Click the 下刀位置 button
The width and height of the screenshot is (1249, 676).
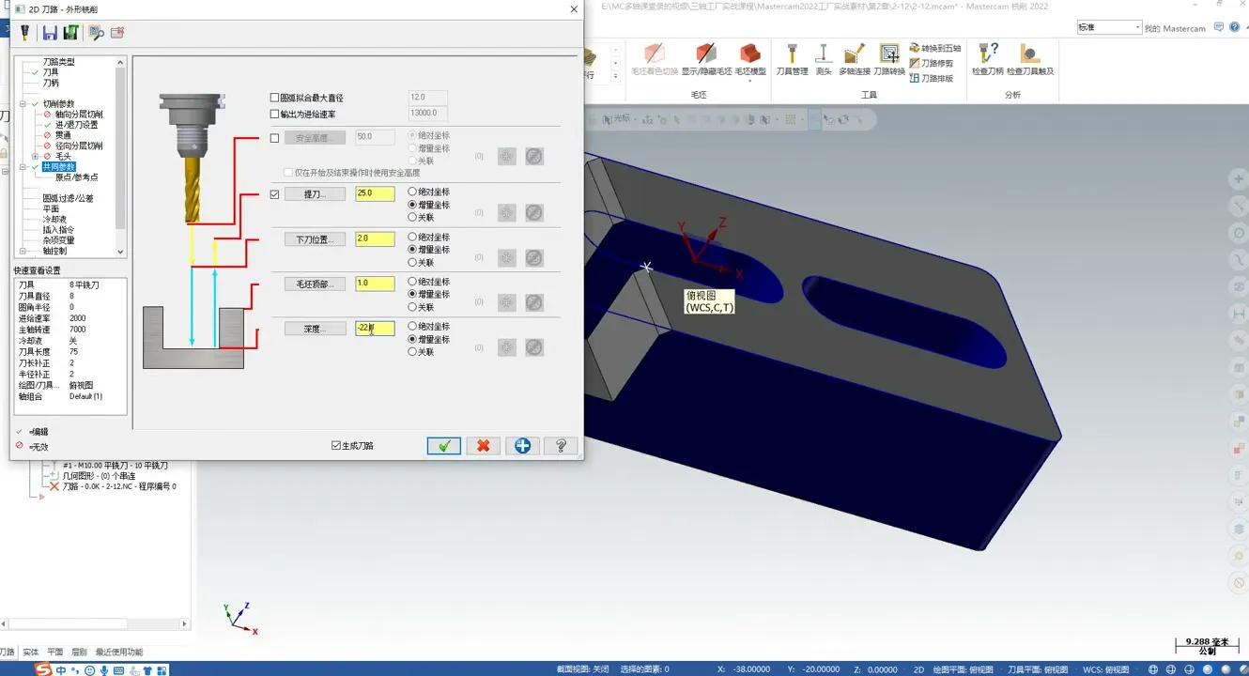pyautogui.click(x=315, y=239)
